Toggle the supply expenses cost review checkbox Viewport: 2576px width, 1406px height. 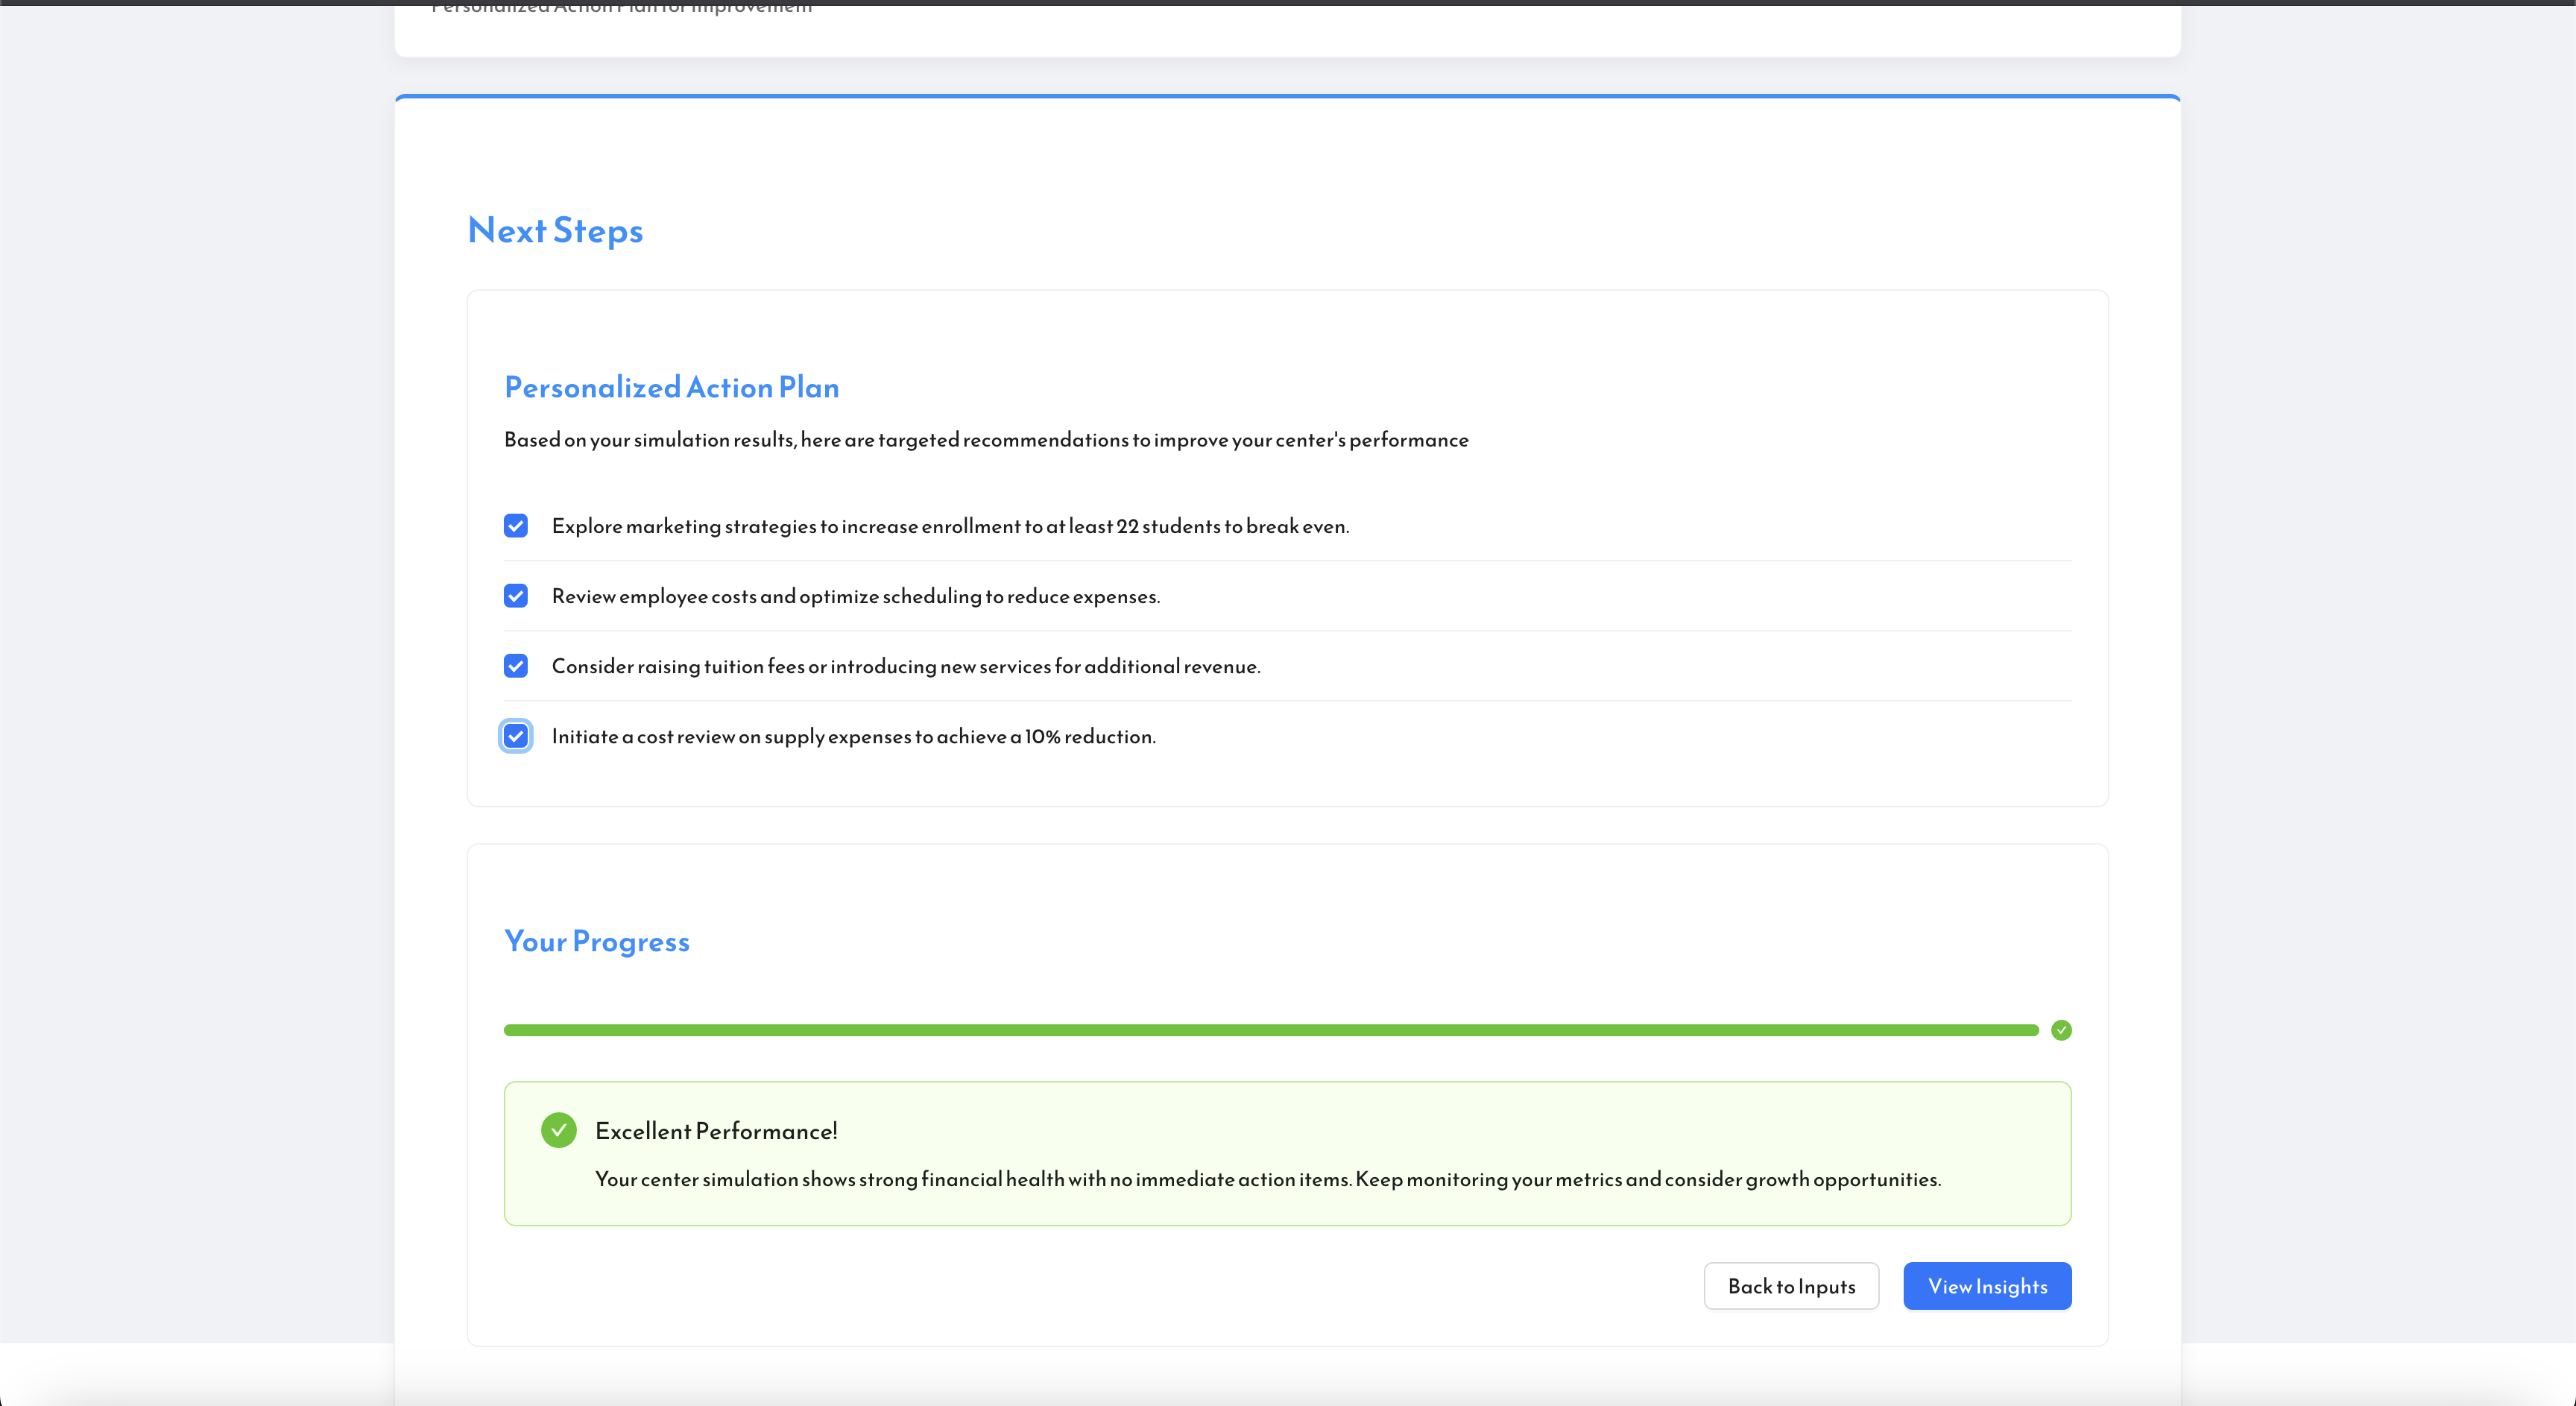(x=515, y=736)
